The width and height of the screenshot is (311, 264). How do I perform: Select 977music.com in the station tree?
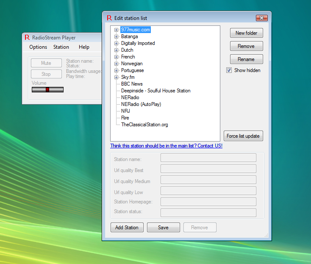136,30
